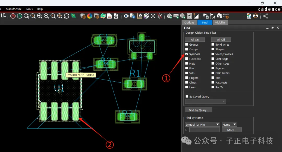
Task: Click the add polygon shape icon
Action: click(x=169, y=16)
